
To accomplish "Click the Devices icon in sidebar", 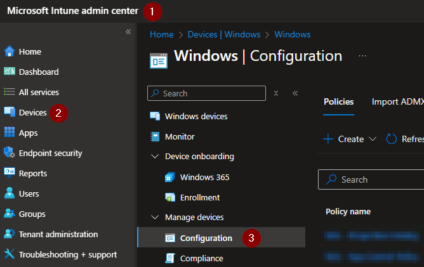I will (x=10, y=112).
